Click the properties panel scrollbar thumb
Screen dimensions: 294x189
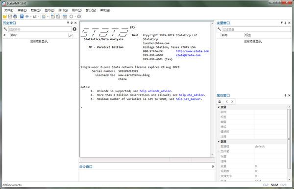289,139
